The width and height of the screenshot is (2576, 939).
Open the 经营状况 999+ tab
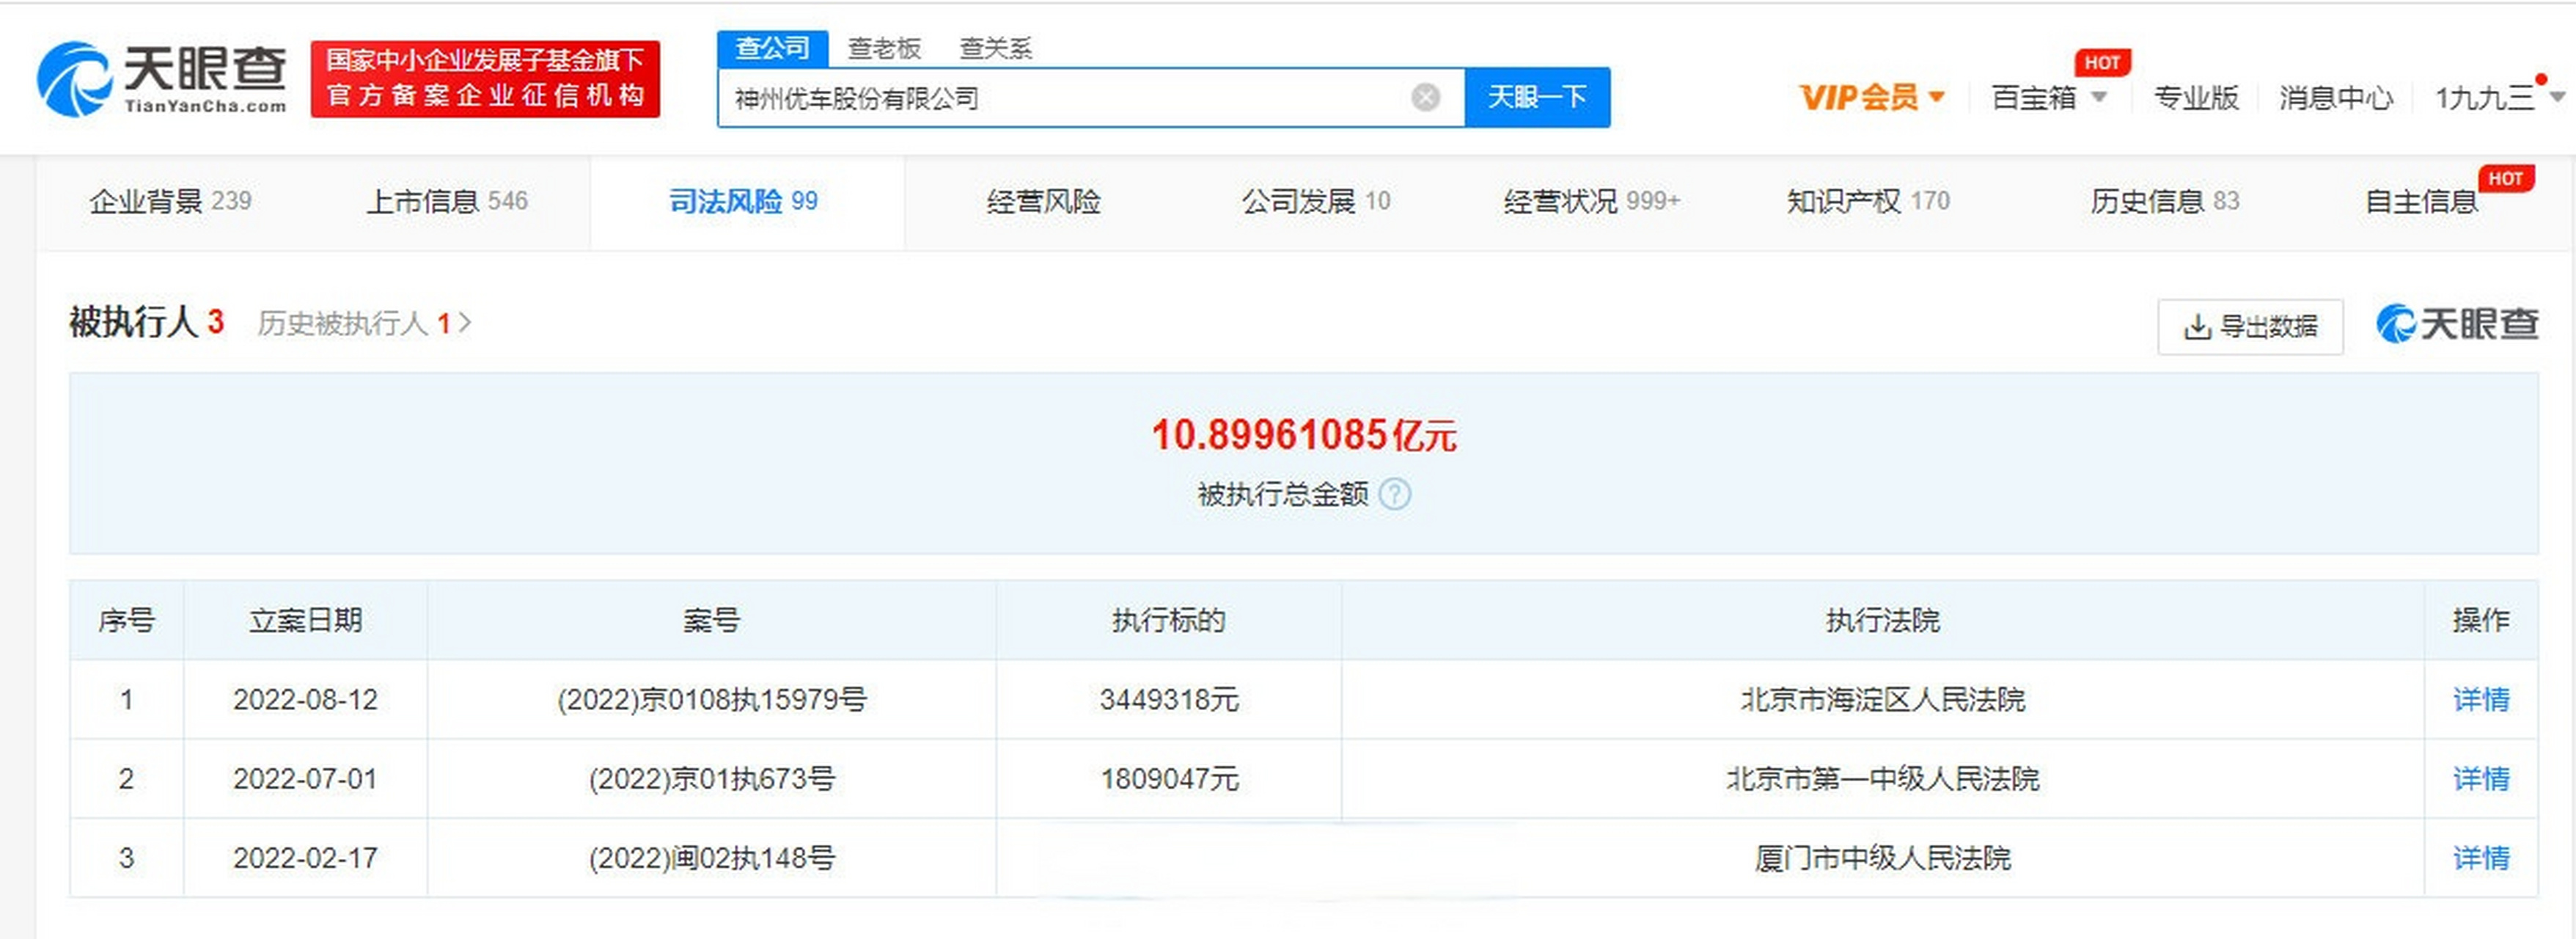pos(1591,202)
